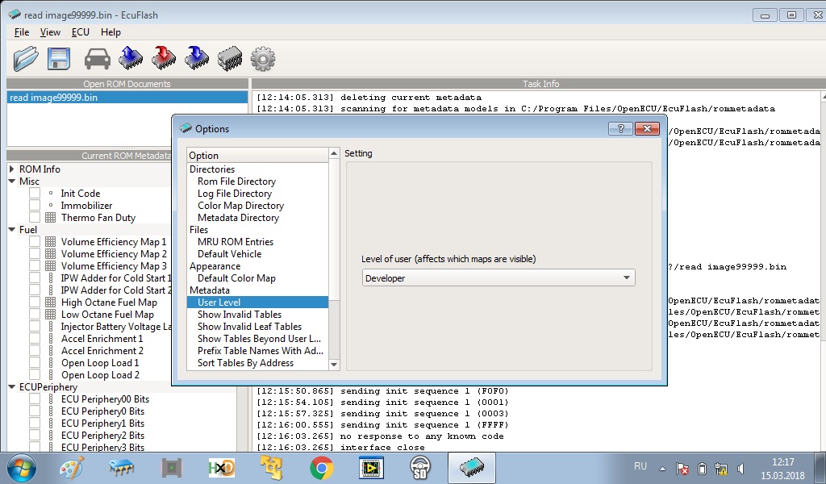Click the Write to ECU red arrow icon

(x=163, y=58)
